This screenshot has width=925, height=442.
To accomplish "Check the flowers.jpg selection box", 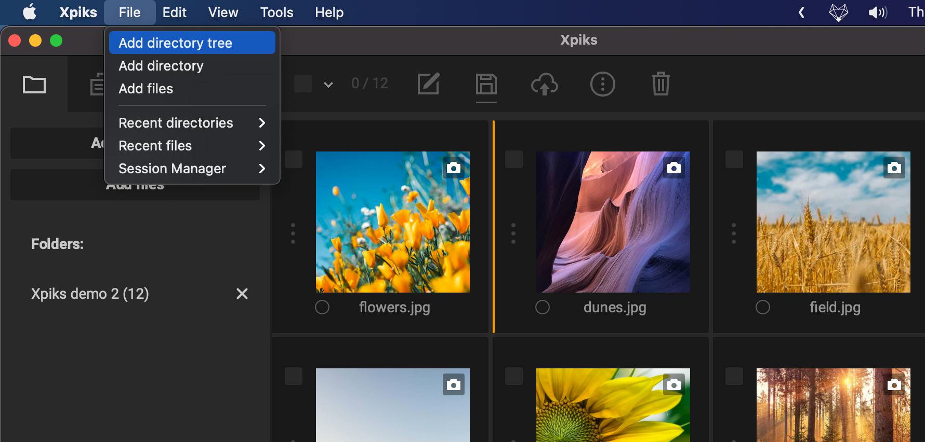I will pos(294,159).
